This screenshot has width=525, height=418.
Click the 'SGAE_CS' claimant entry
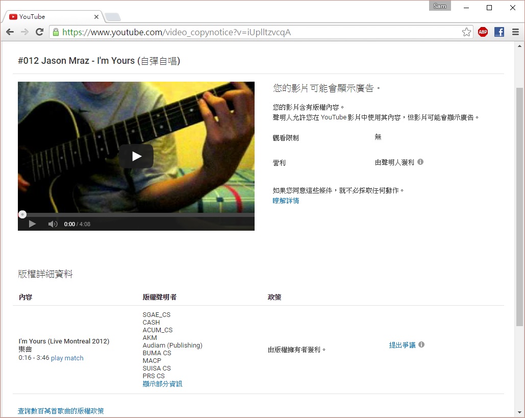coord(156,315)
